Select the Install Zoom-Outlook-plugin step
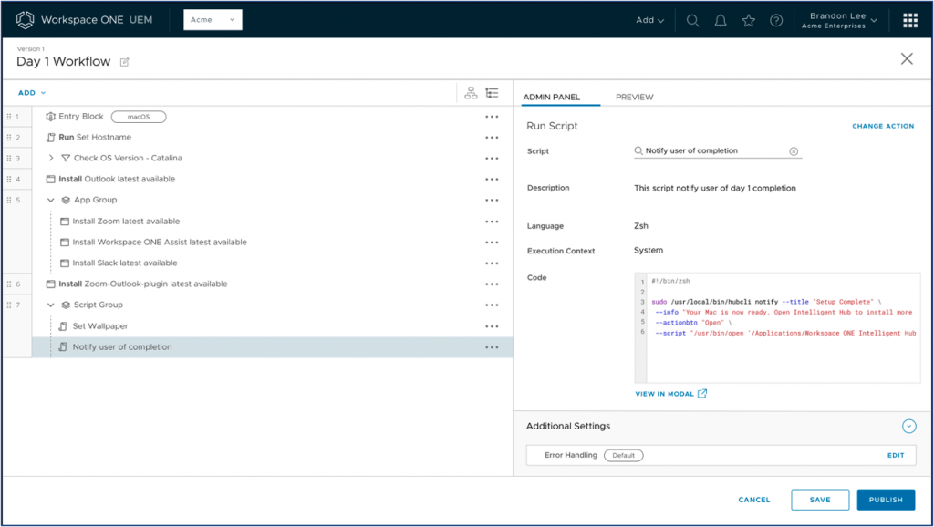 [x=143, y=284]
